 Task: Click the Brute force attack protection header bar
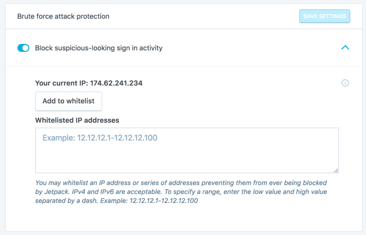coord(184,16)
